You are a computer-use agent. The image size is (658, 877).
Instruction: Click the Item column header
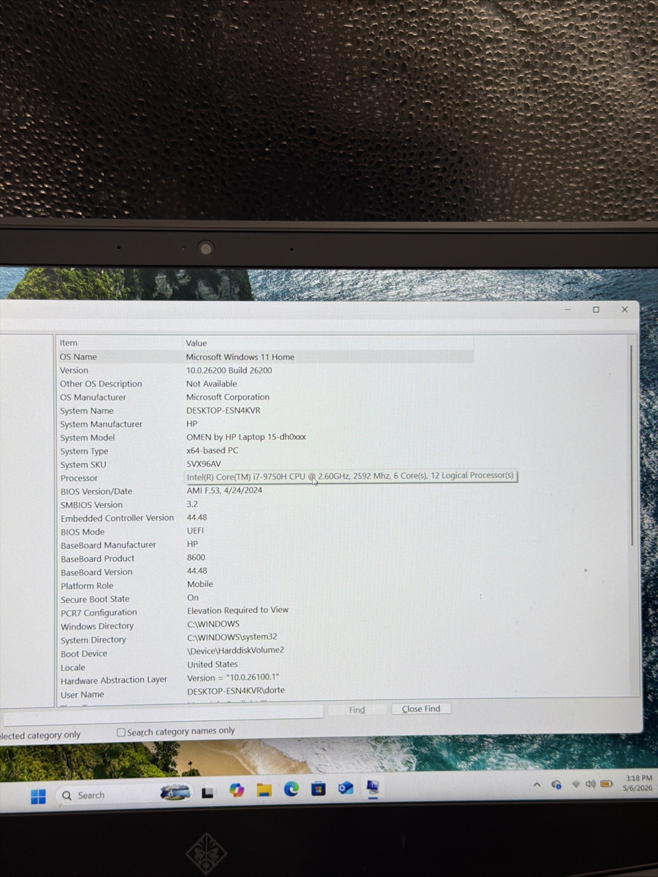pyautogui.click(x=120, y=343)
